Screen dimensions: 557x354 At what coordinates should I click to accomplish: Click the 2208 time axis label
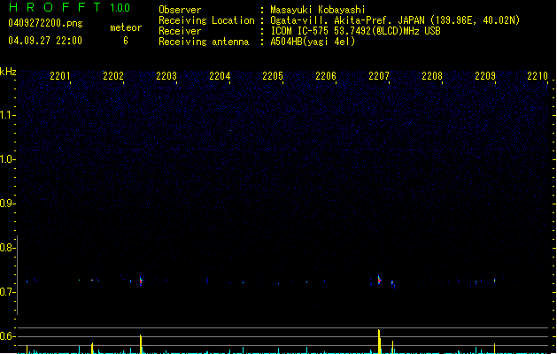coord(432,76)
